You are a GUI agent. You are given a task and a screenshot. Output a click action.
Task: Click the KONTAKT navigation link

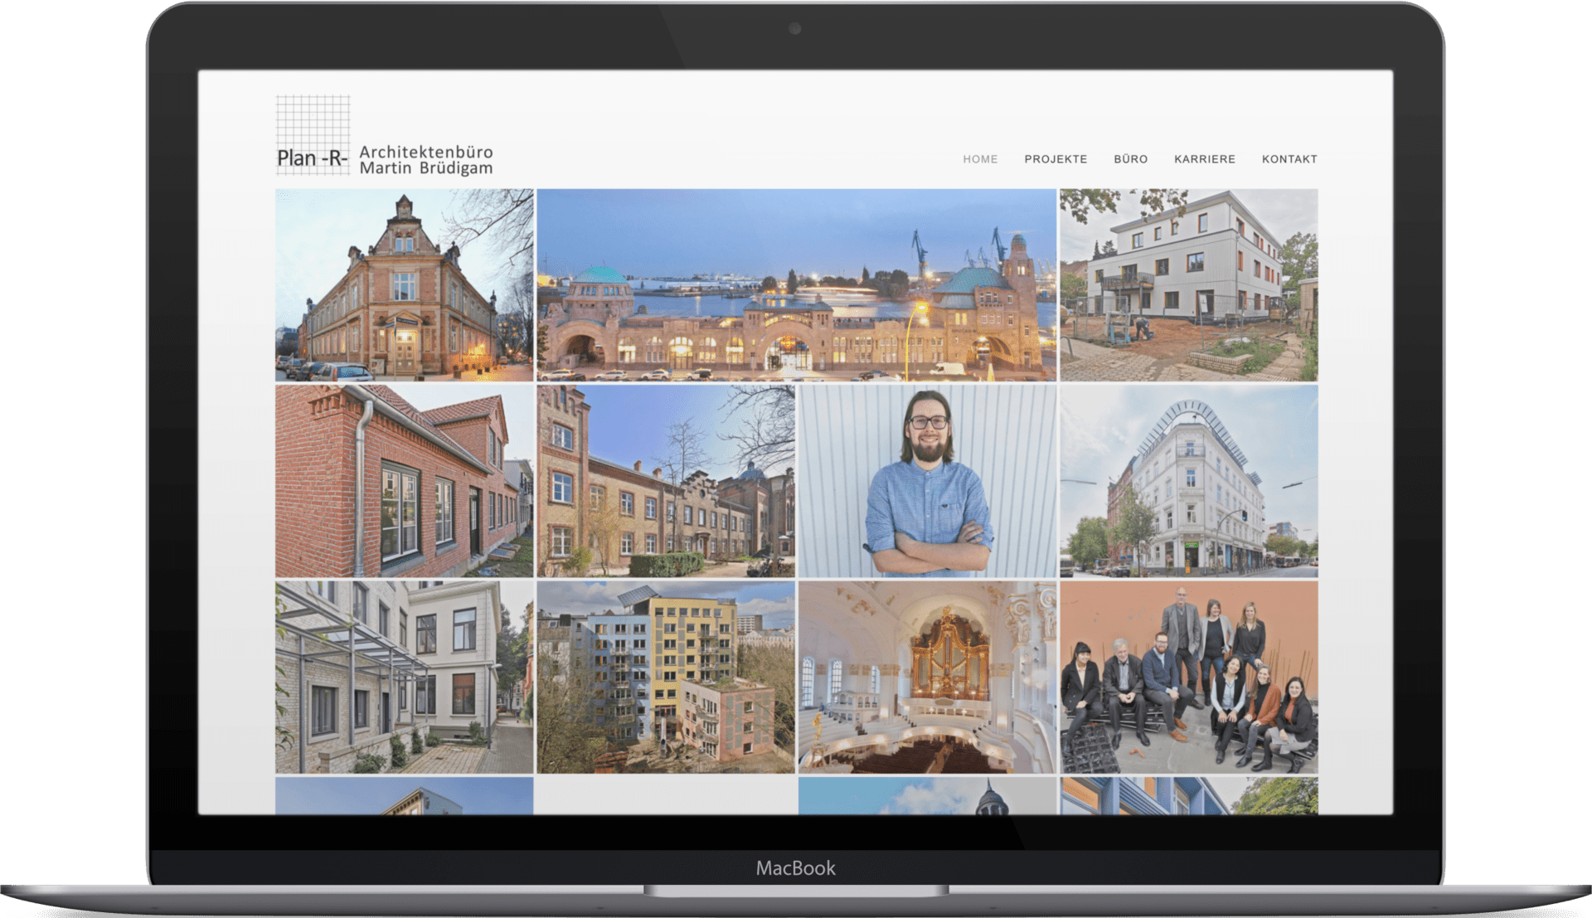[x=1289, y=159]
